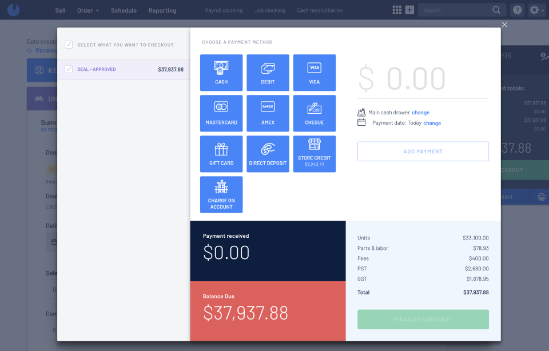Select Amex as payment method
549x351 pixels.
pyautogui.click(x=268, y=113)
